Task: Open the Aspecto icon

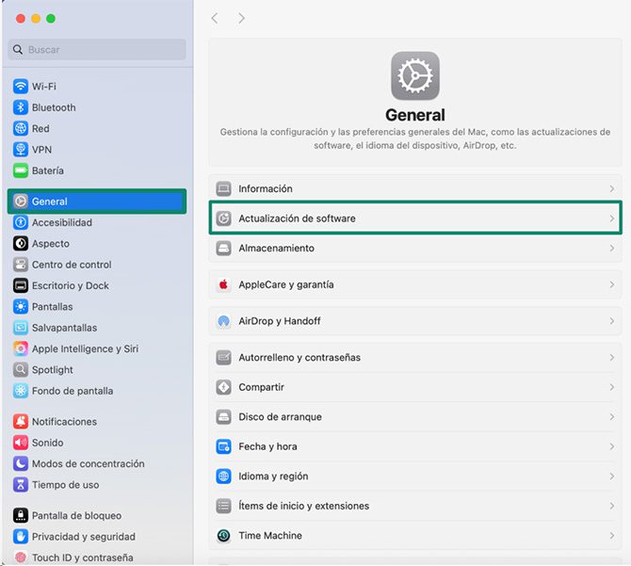Action: (21, 243)
